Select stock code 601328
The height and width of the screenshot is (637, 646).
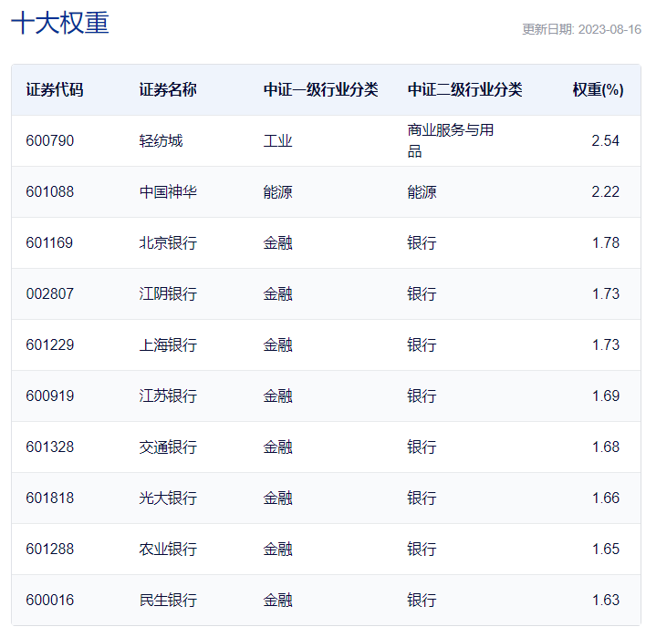(50, 447)
